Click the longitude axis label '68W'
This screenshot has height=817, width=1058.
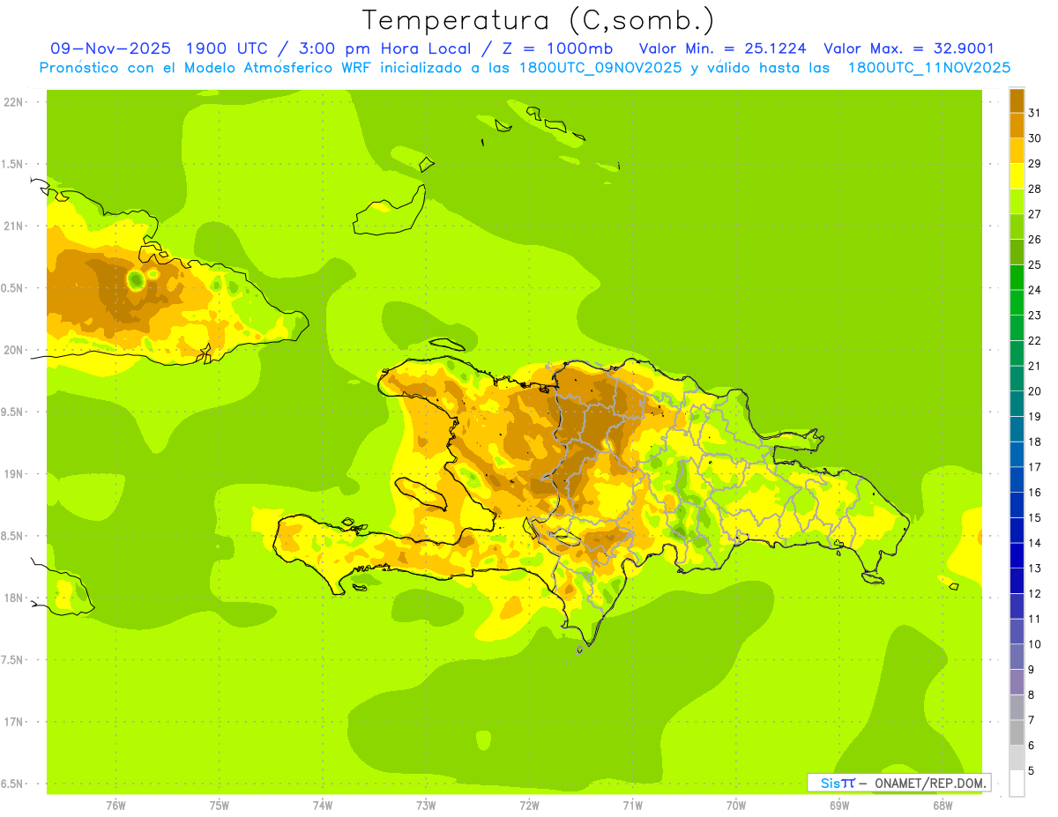coord(943,806)
